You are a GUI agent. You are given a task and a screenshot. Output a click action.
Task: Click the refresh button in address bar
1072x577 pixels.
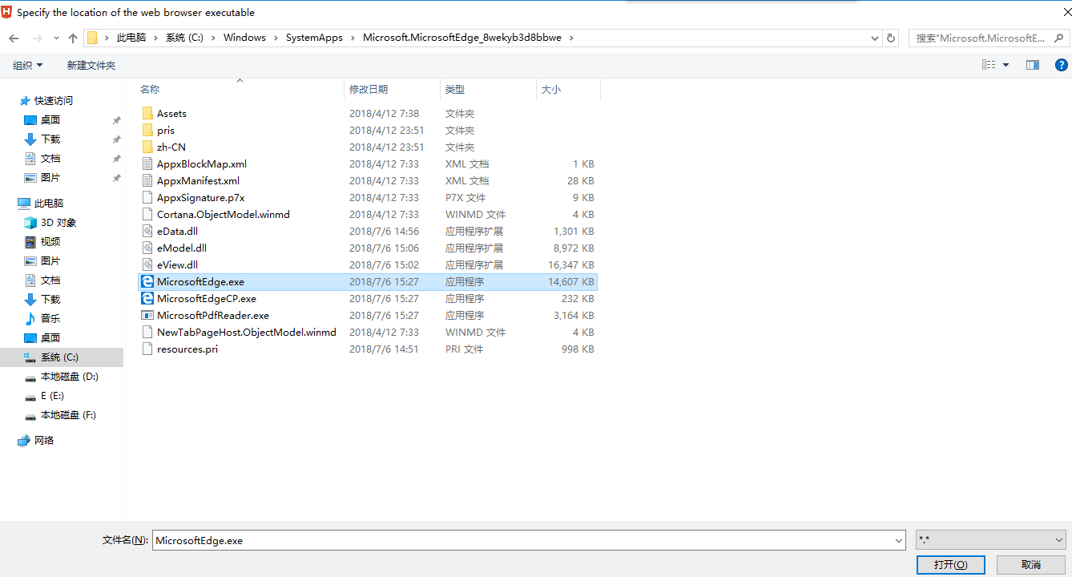(x=891, y=38)
